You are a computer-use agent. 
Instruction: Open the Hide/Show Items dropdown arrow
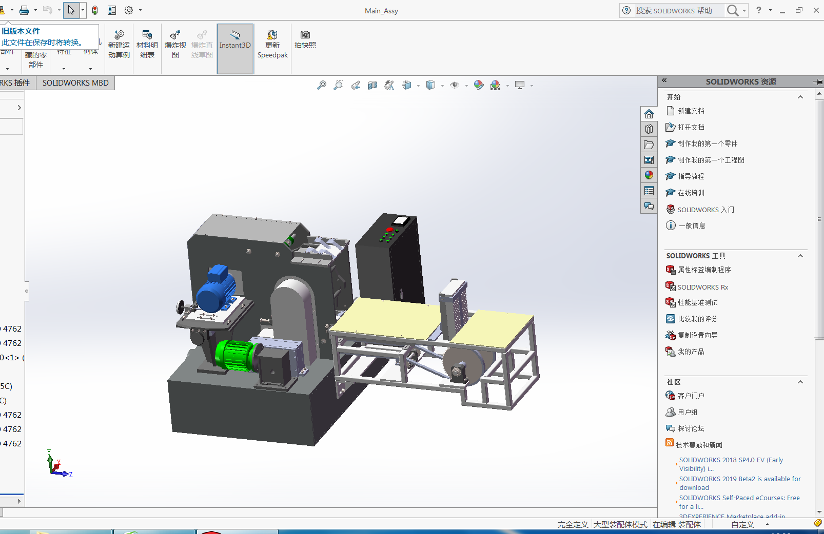pyautogui.click(x=466, y=86)
